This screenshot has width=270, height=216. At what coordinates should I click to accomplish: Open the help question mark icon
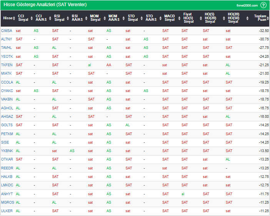coord(263,5)
